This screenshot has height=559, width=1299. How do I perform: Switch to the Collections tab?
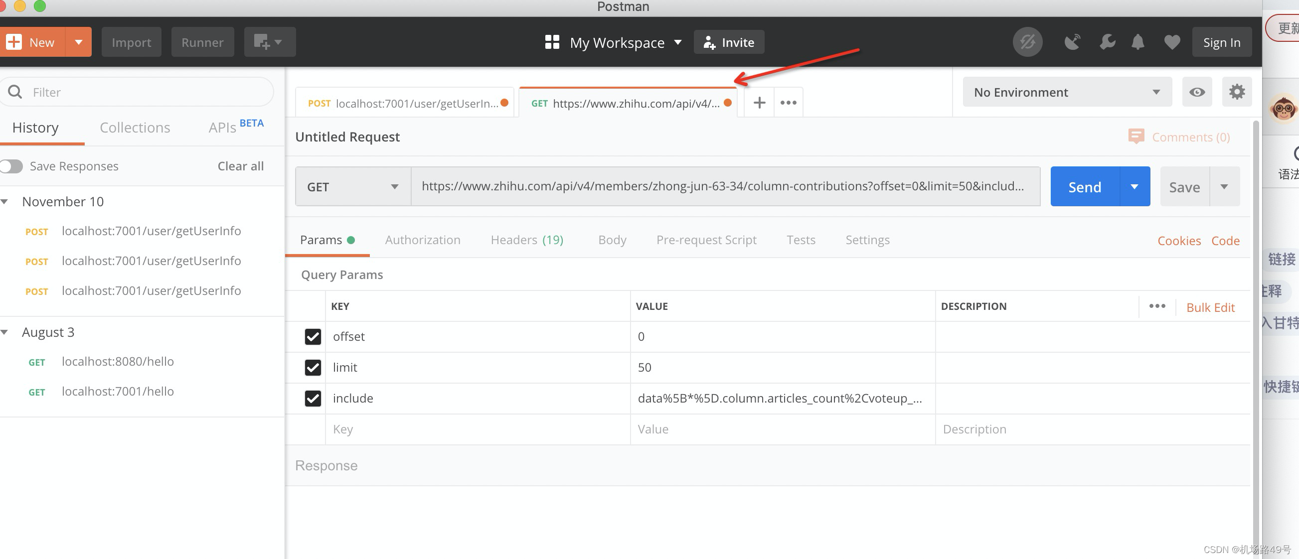135,128
